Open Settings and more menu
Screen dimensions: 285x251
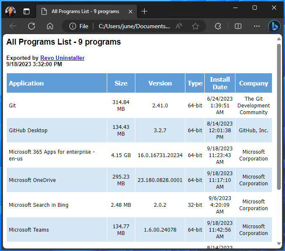click(x=257, y=26)
